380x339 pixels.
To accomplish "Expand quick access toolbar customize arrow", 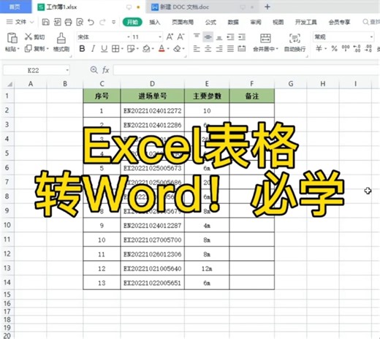I will coord(113,22).
